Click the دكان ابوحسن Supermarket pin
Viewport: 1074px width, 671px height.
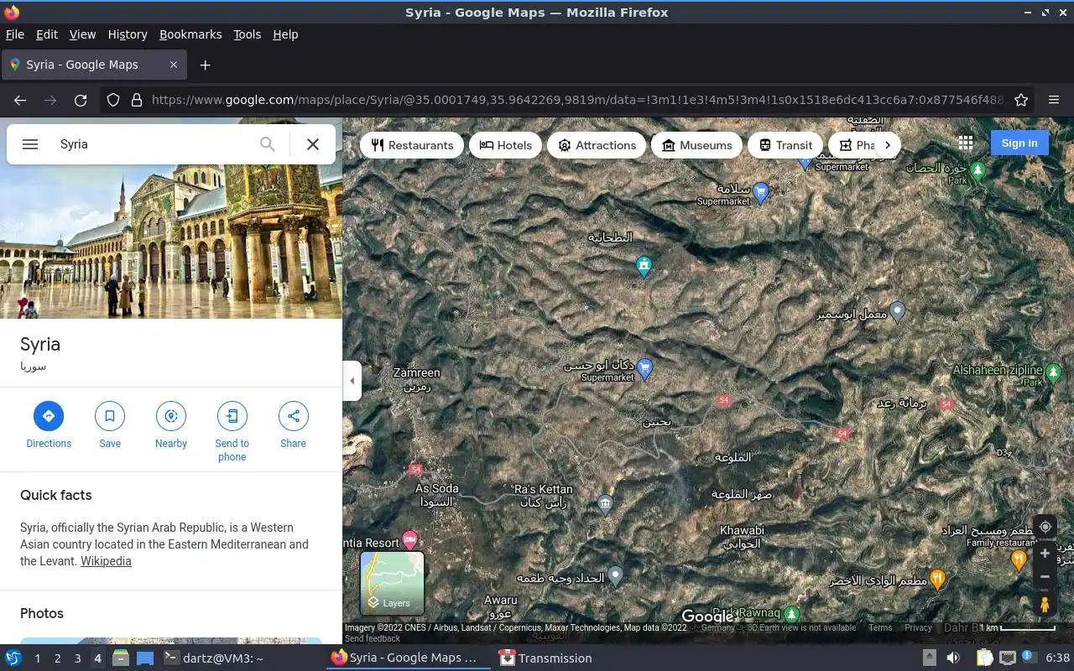pos(644,368)
